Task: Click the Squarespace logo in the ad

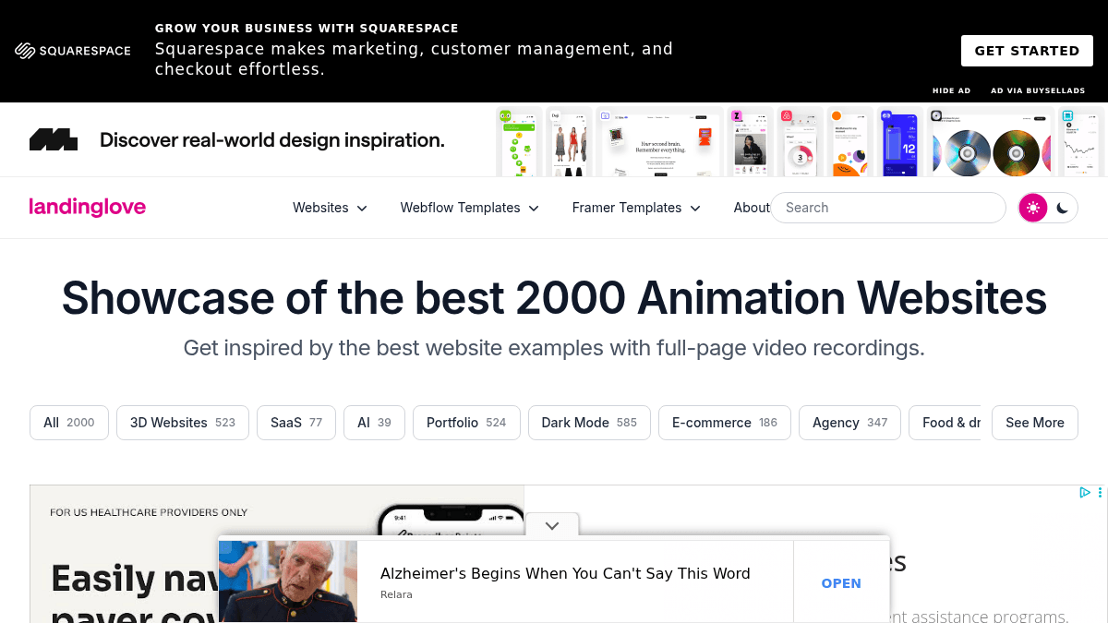Action: [73, 51]
